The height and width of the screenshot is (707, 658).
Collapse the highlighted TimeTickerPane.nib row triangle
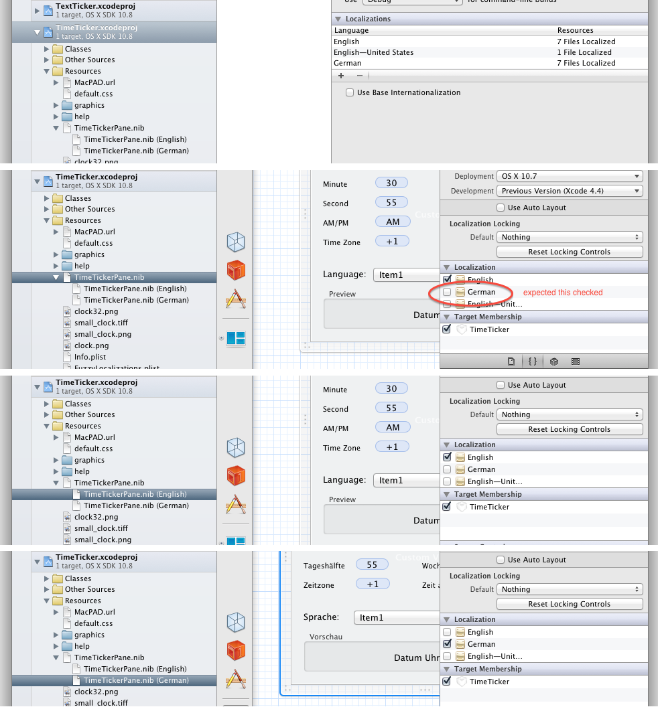click(x=56, y=277)
